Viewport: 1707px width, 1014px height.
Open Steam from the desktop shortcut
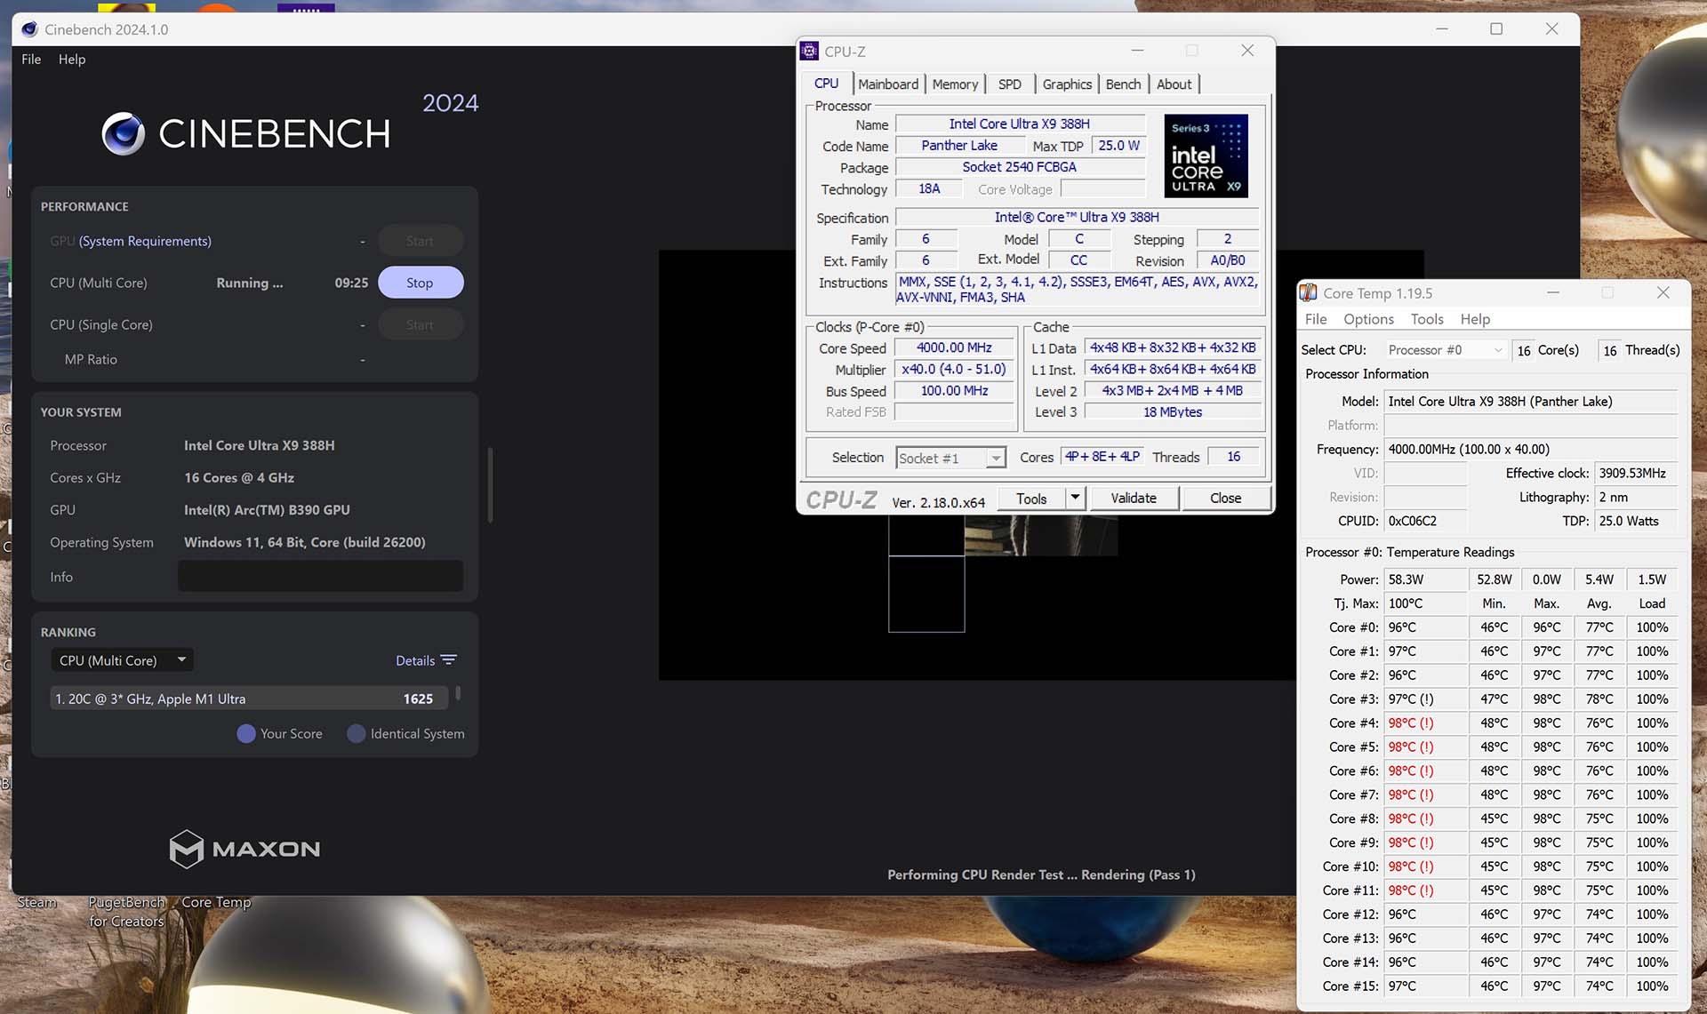[x=37, y=902]
